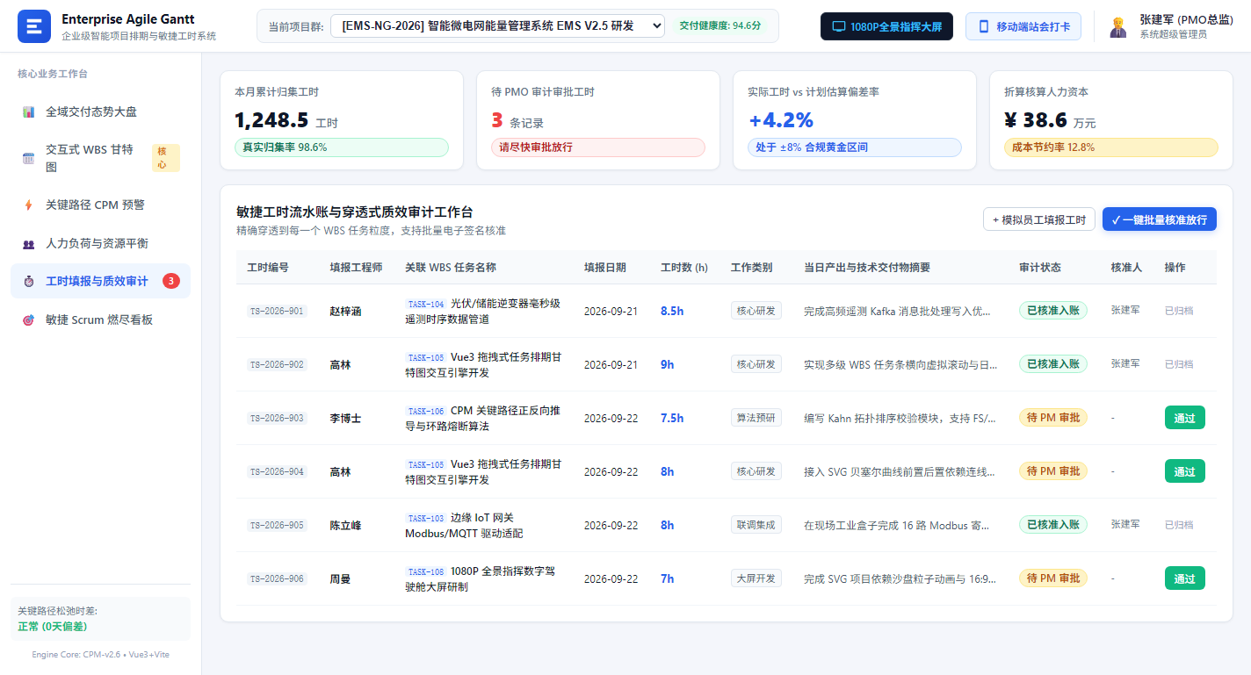This screenshot has height=675, width=1251.
Task: Open 关键路径 CPM 预警 page
Action: click(x=100, y=205)
